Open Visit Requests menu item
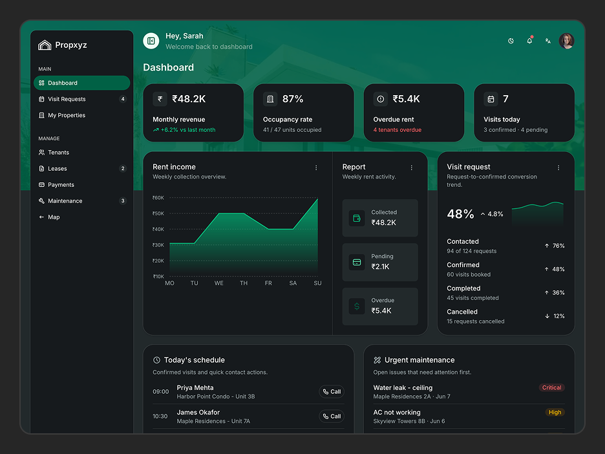The image size is (605, 454). (82, 99)
